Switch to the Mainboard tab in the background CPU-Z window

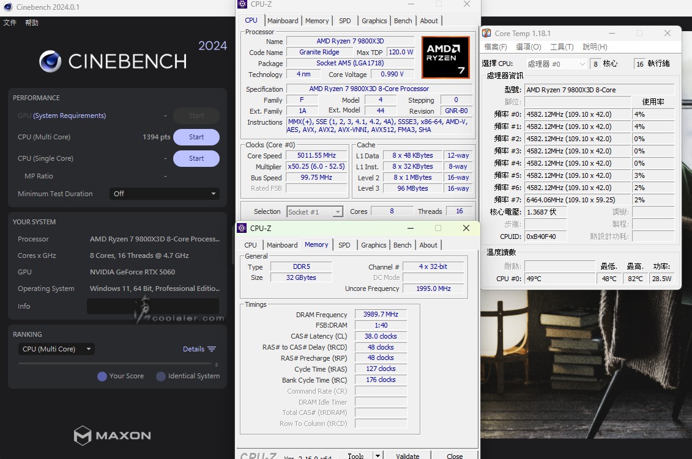click(x=283, y=21)
